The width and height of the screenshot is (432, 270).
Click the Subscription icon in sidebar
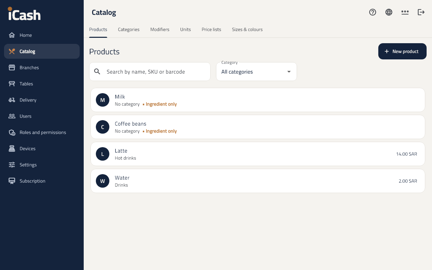[x=12, y=181]
